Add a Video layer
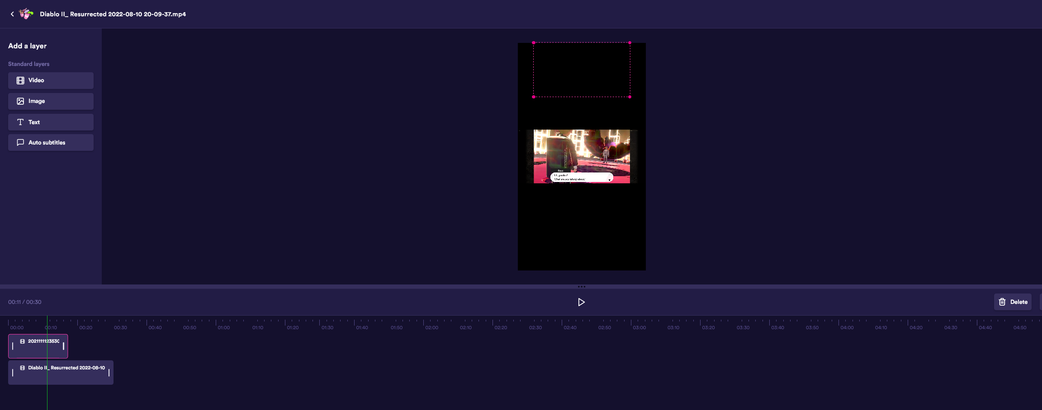Viewport: 1042px width, 410px height. pos(51,80)
